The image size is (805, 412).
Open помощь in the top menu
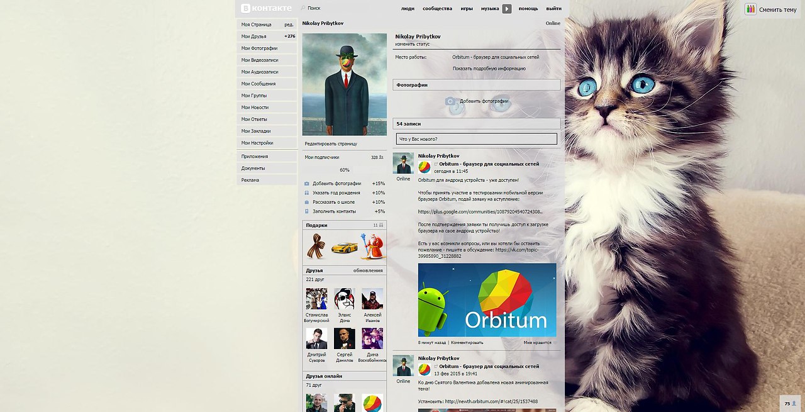pos(528,9)
